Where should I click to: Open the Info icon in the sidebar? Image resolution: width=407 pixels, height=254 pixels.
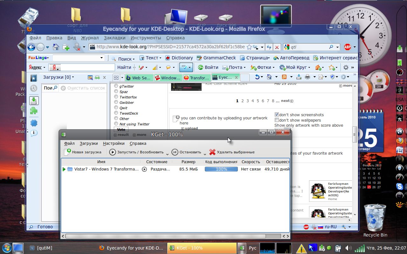[34, 133]
